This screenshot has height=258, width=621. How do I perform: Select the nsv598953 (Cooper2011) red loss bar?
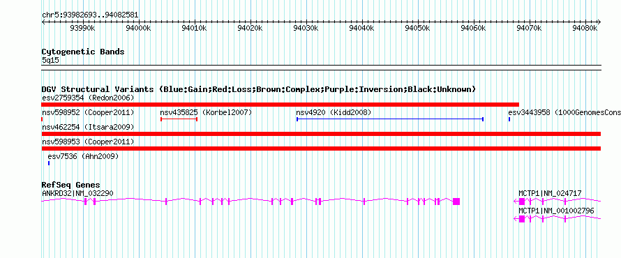(x=321, y=149)
